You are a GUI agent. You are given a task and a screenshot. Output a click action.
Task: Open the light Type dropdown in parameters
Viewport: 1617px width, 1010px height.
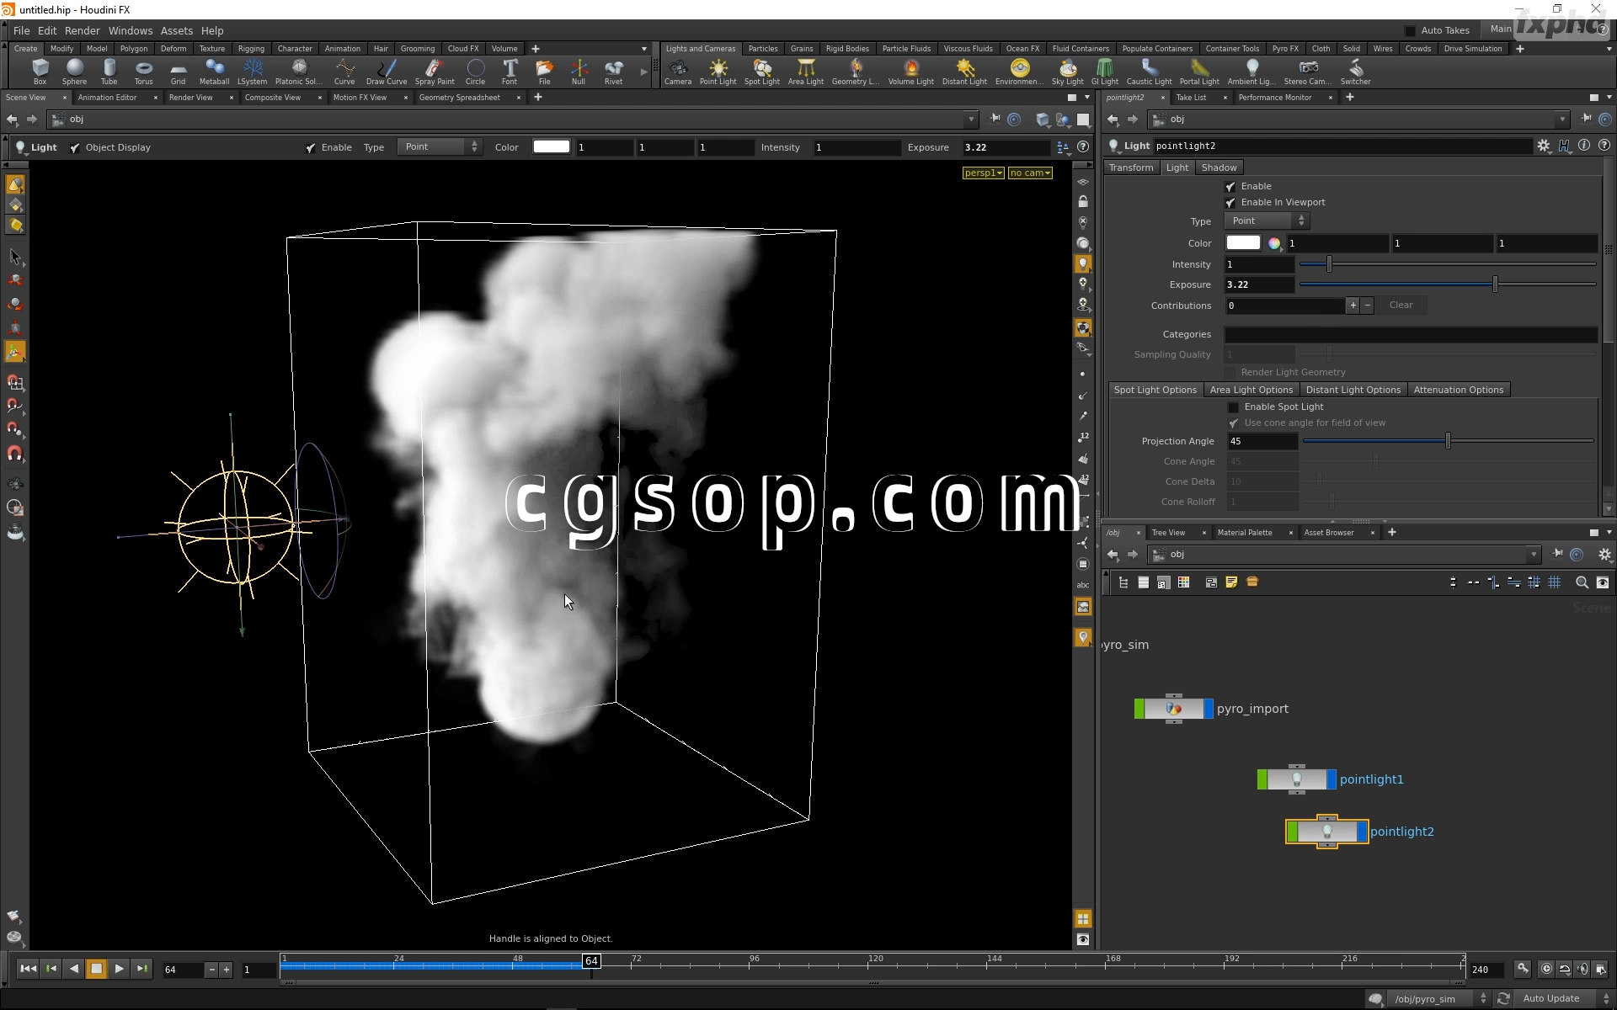1267,221
